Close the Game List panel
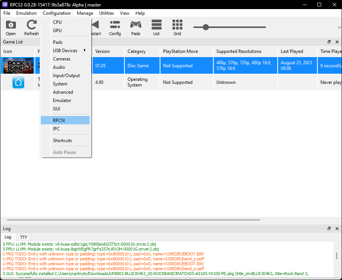342x280 pixels. pyautogui.click(x=337, y=42)
